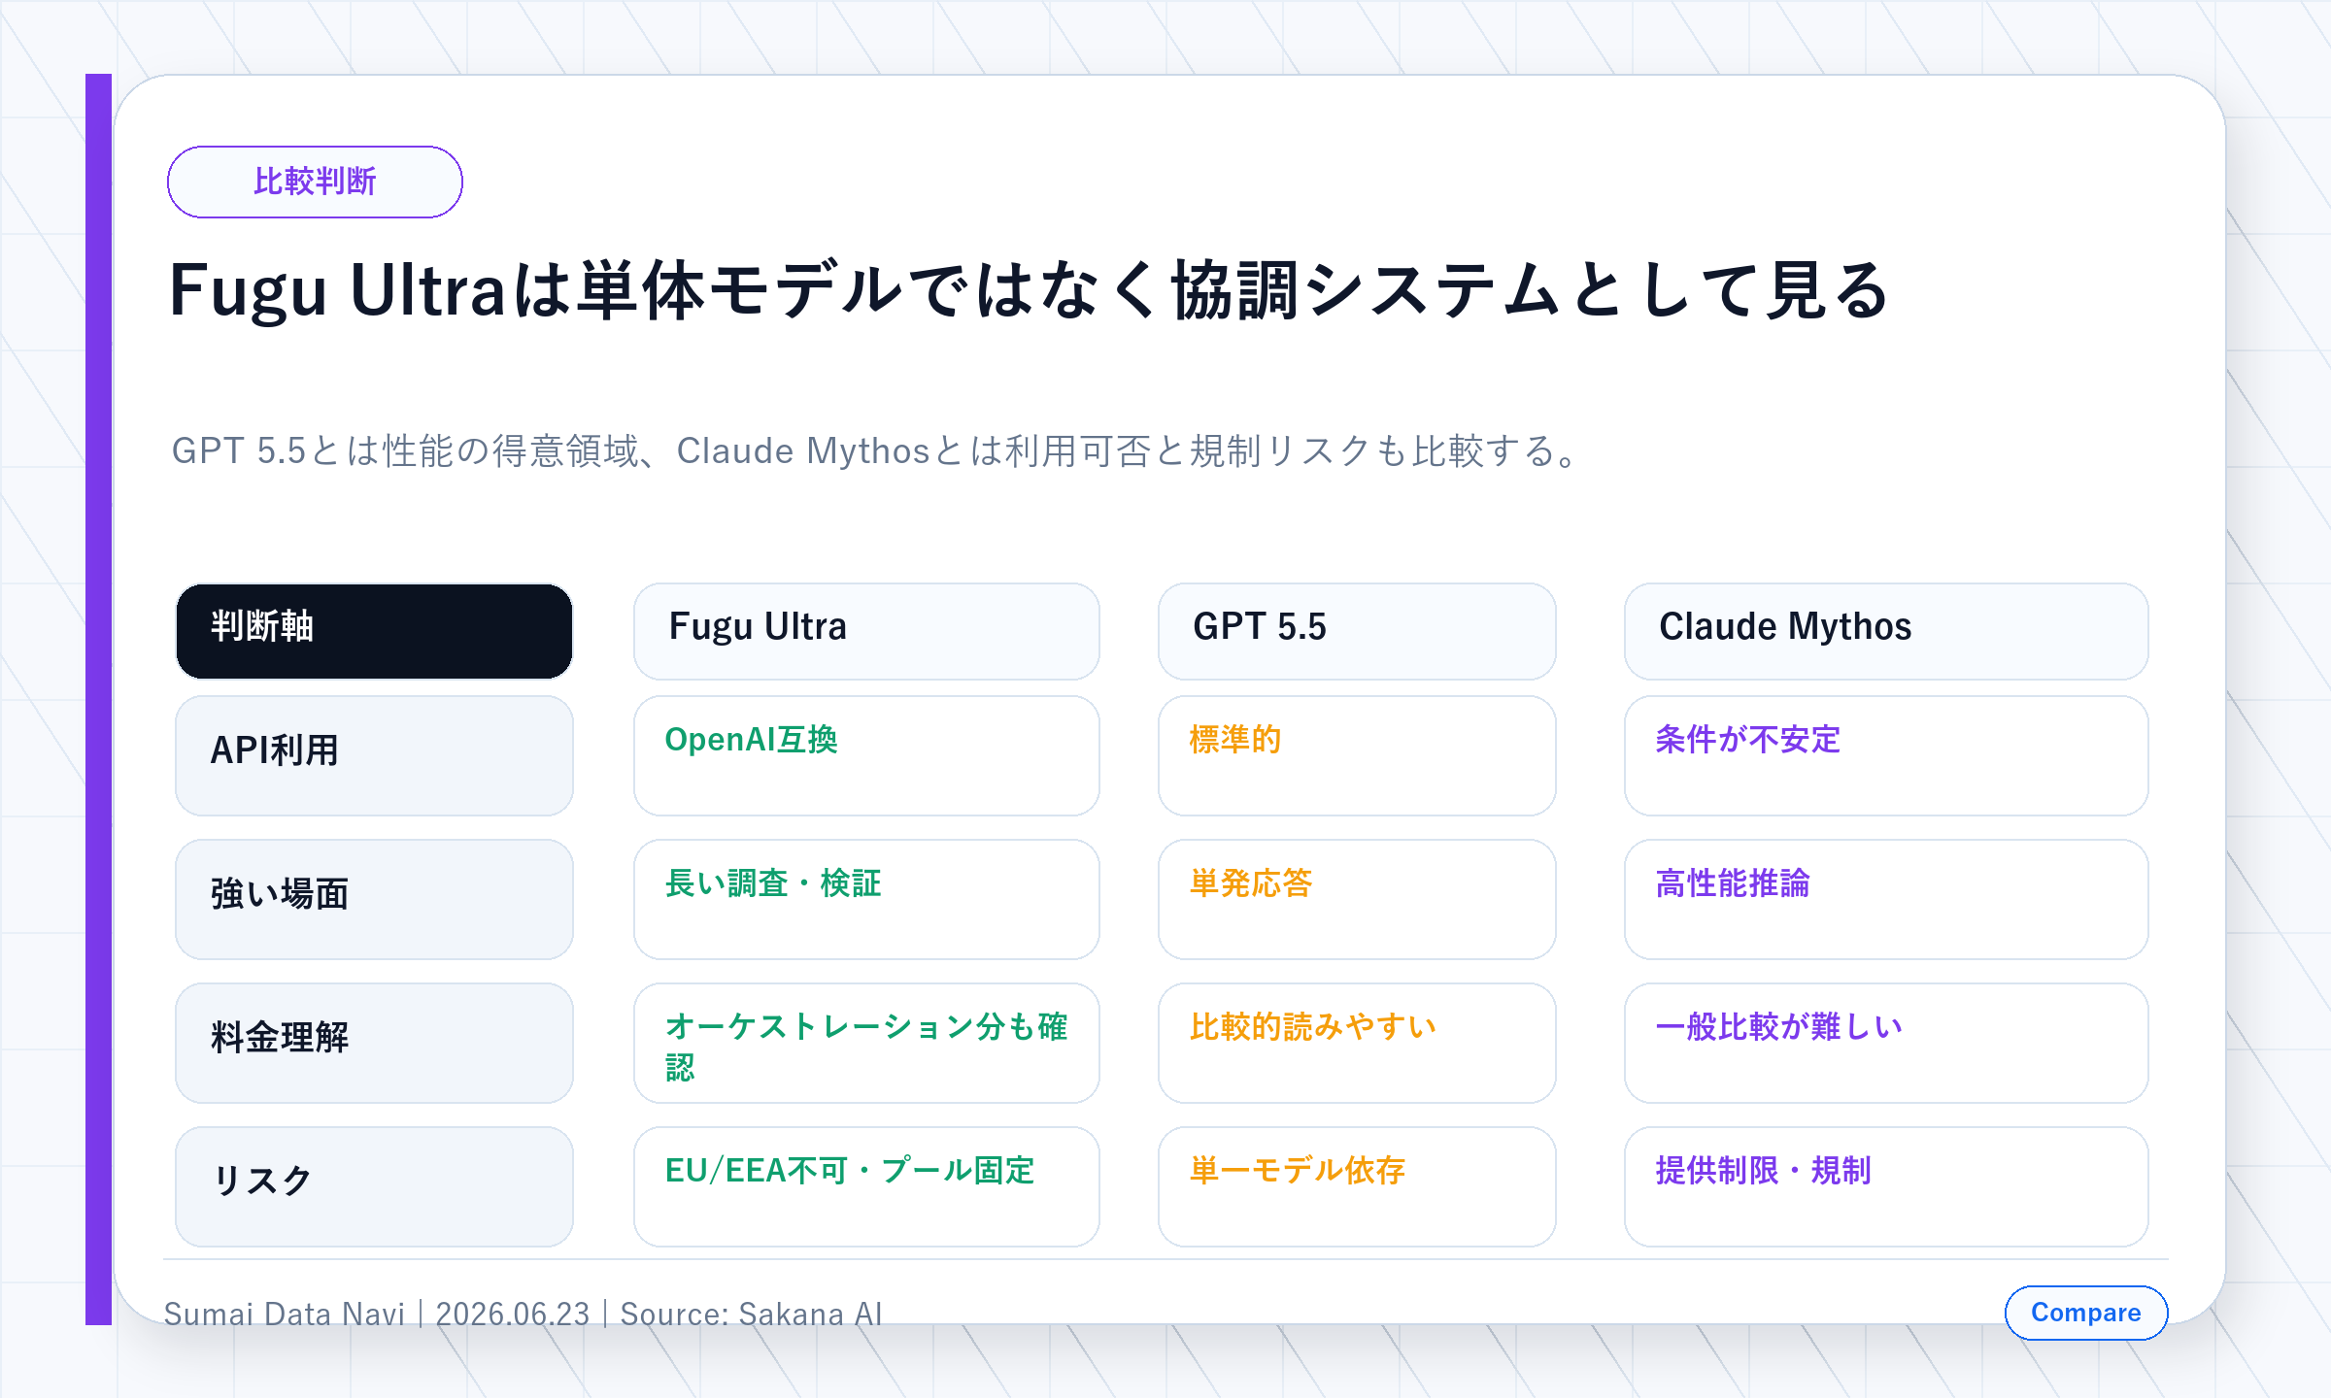Click the Compare button

pyautogui.click(x=2086, y=1313)
